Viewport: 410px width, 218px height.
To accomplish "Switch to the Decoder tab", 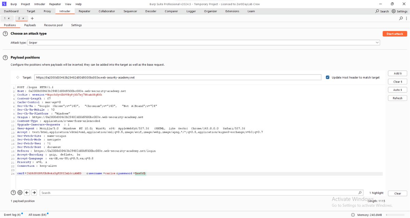I will coord(151,11).
